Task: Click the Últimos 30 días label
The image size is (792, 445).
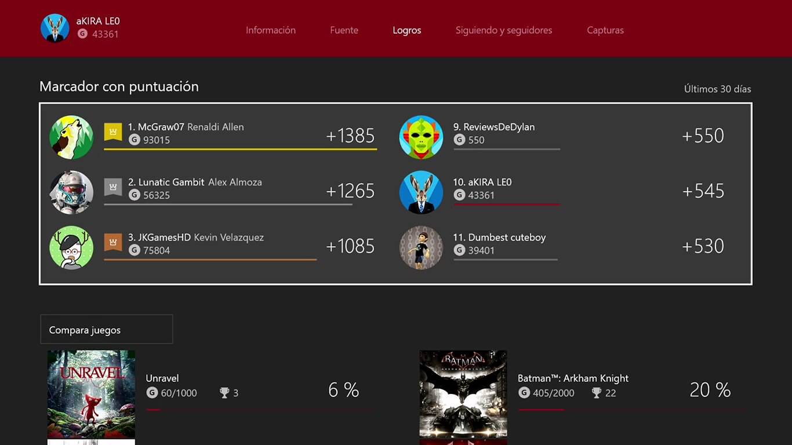Action: [717, 89]
